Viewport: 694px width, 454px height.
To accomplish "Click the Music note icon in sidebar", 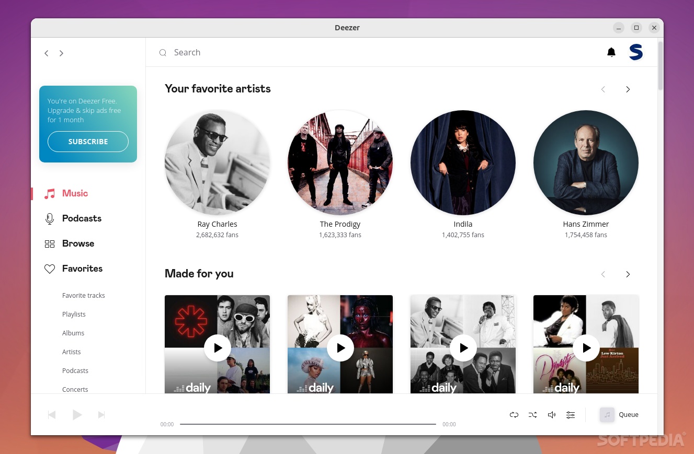I will (x=50, y=194).
